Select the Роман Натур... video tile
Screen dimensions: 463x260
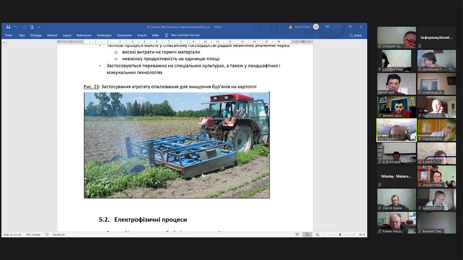396,222
